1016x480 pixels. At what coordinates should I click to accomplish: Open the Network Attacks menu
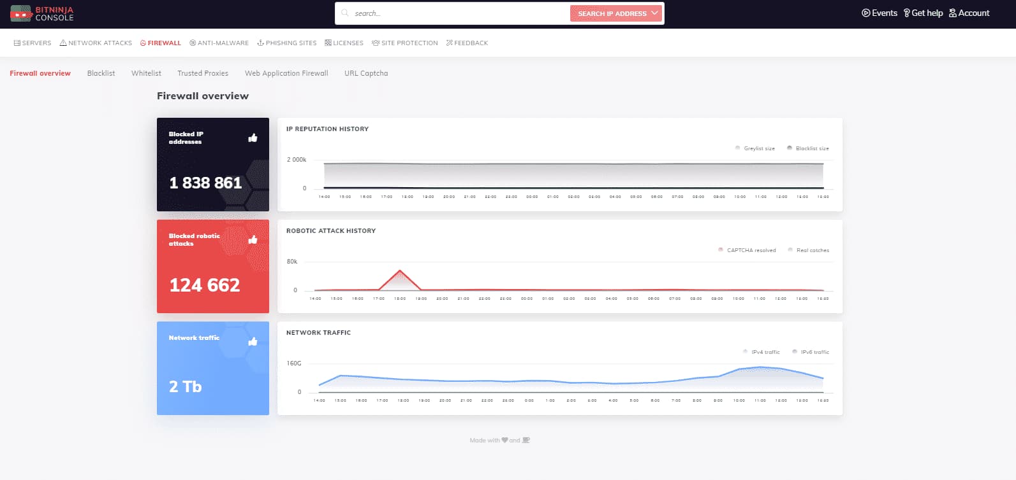(96, 43)
